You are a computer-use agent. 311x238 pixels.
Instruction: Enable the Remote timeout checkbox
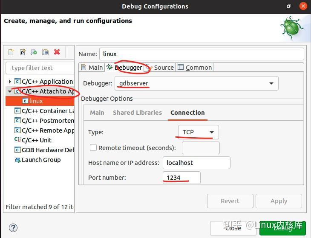pos(93,148)
